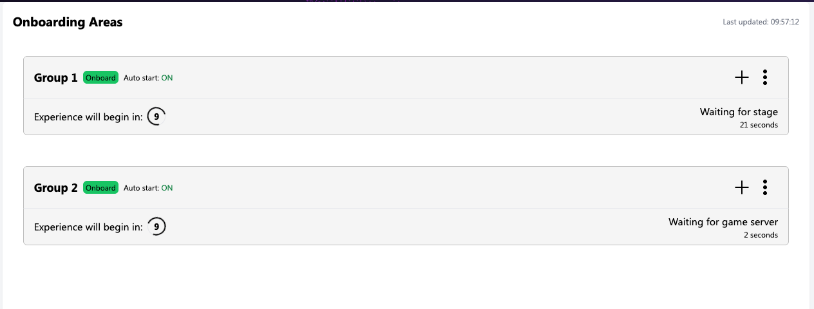Click Group 2 Experience will begin text
The image size is (814, 309).
(x=88, y=227)
